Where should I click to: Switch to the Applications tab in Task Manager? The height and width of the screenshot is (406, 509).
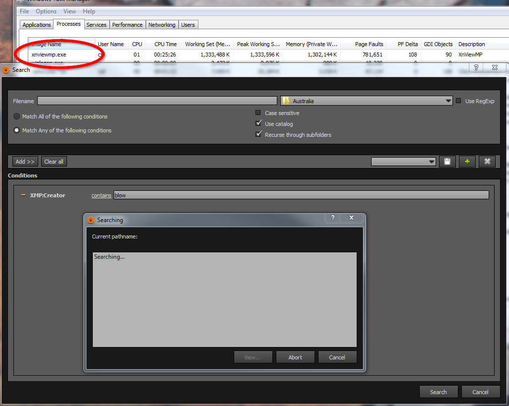(36, 25)
